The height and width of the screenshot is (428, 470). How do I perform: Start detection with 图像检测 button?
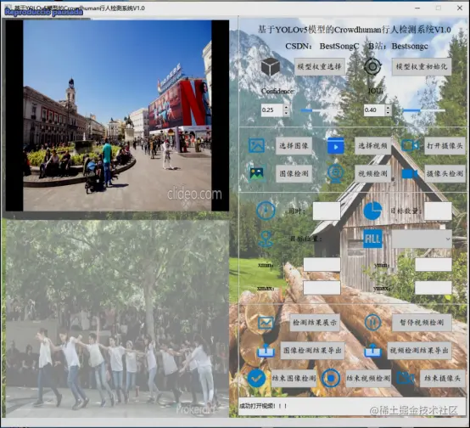294,173
